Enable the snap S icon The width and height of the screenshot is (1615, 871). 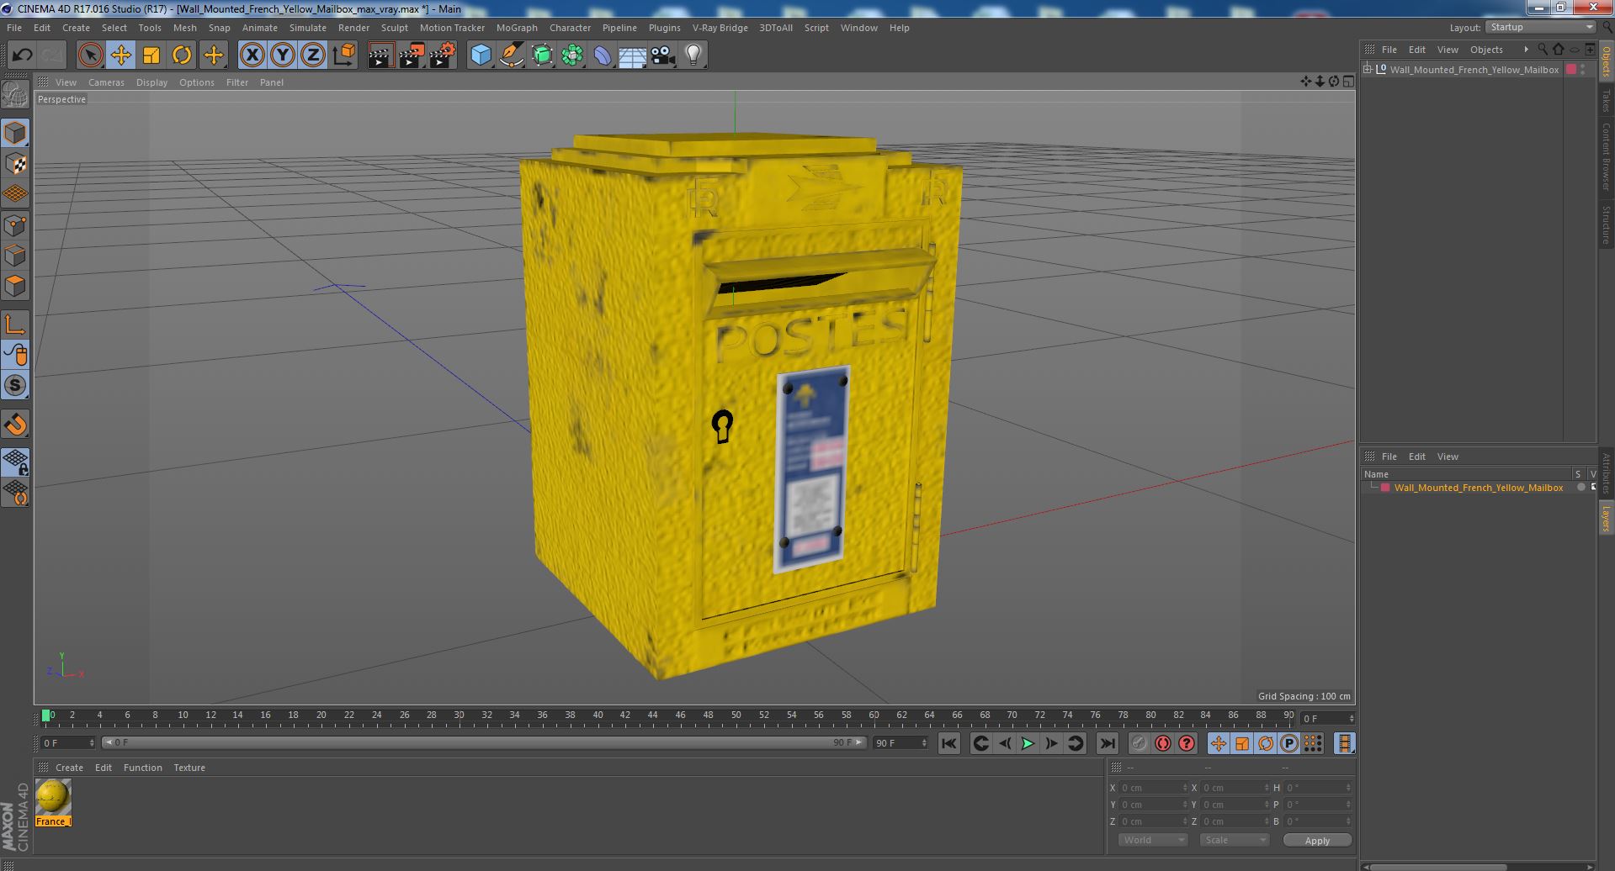pos(15,386)
